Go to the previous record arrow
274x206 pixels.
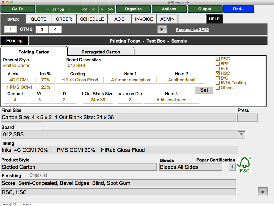coord(93,9)
